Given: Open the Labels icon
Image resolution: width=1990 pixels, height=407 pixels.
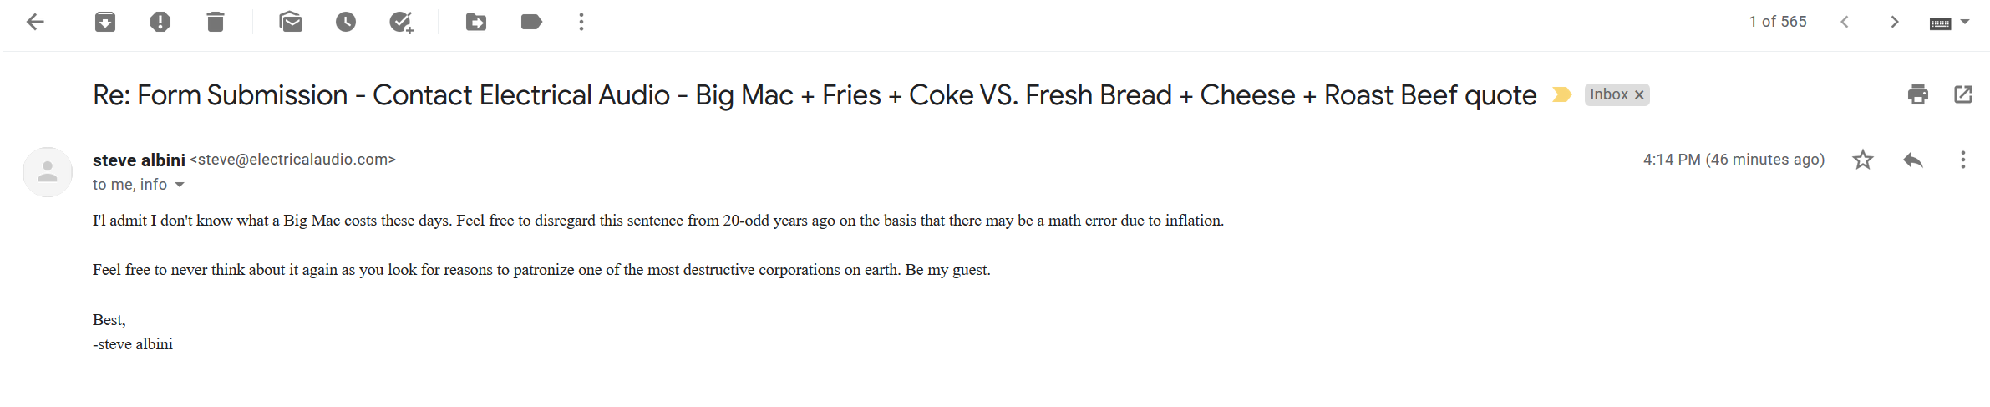Looking at the screenshot, I should point(531,22).
